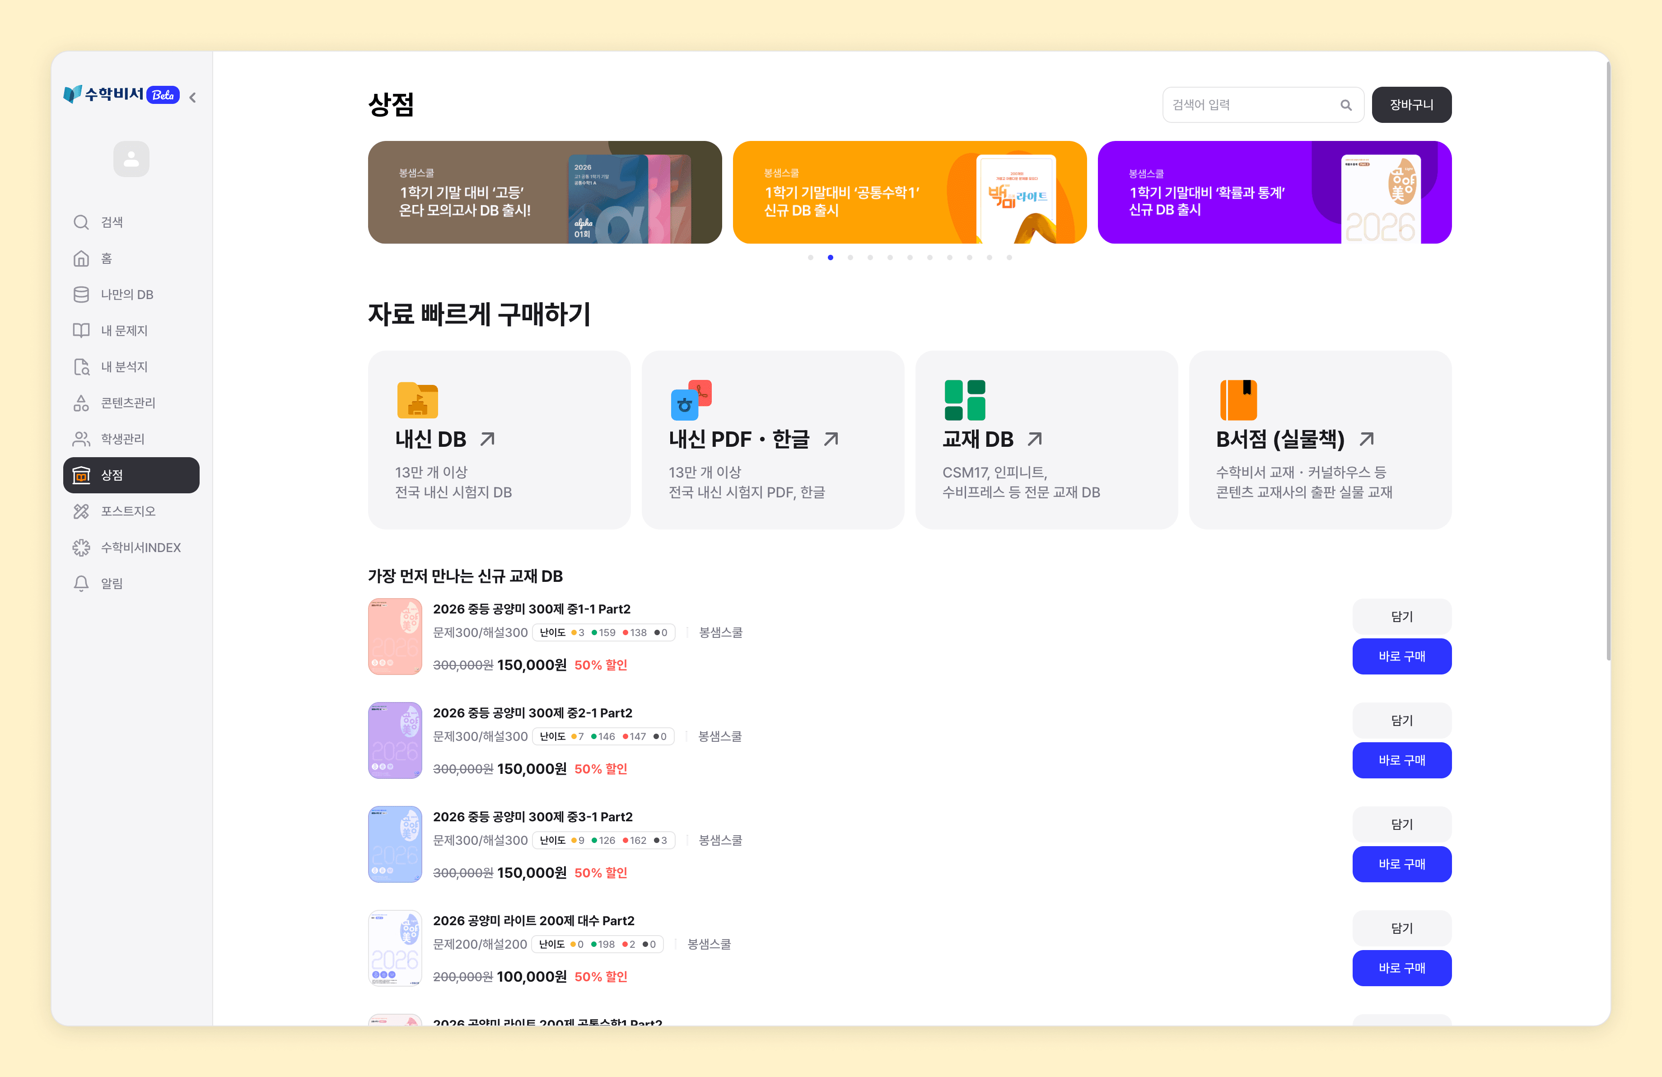The height and width of the screenshot is (1077, 1662).
Task: Open 중2-1 Part2 purple cover thumbnail
Action: 395,740
